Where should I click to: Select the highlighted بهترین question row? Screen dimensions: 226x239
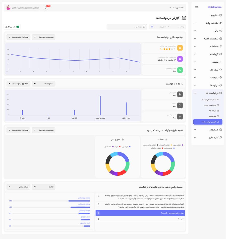[140, 213]
